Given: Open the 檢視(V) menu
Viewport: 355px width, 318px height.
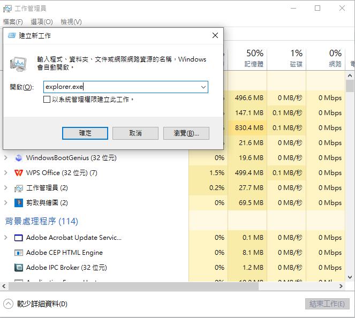Looking at the screenshot, I should coord(71,22).
